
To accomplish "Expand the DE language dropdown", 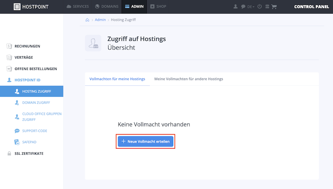I will (x=251, y=7).
